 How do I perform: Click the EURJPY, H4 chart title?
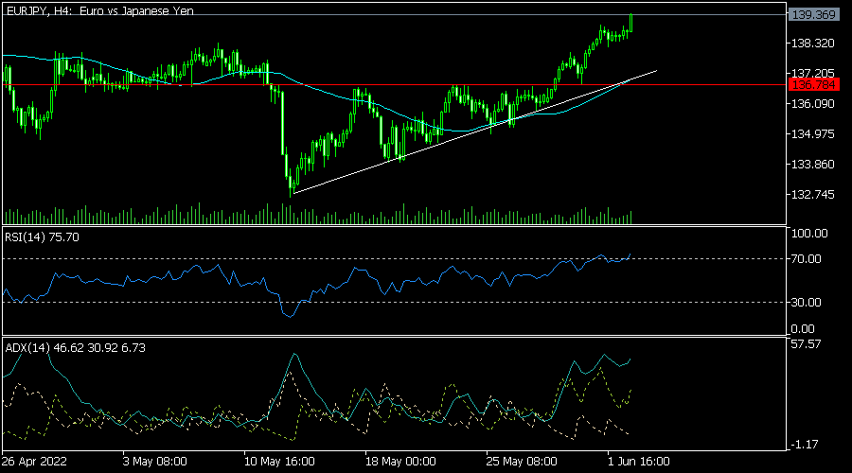[100, 10]
